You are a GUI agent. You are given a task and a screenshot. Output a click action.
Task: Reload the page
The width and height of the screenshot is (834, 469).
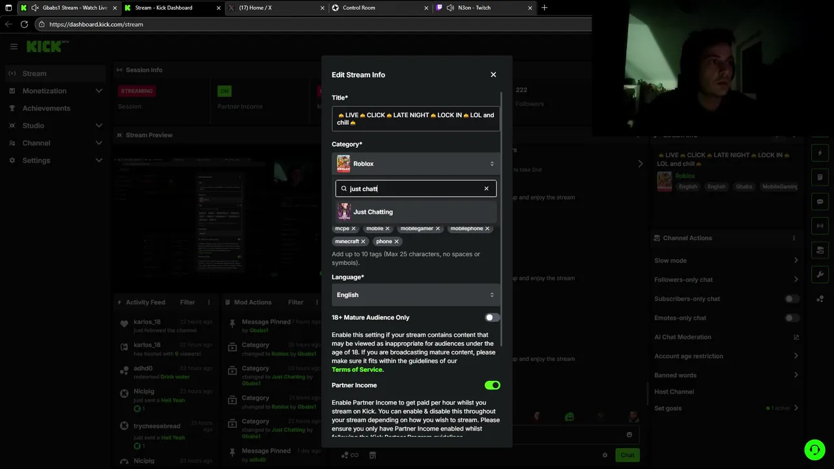[x=24, y=24]
